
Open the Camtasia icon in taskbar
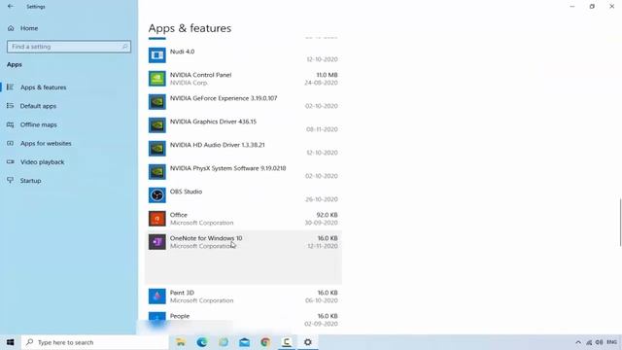(287, 342)
